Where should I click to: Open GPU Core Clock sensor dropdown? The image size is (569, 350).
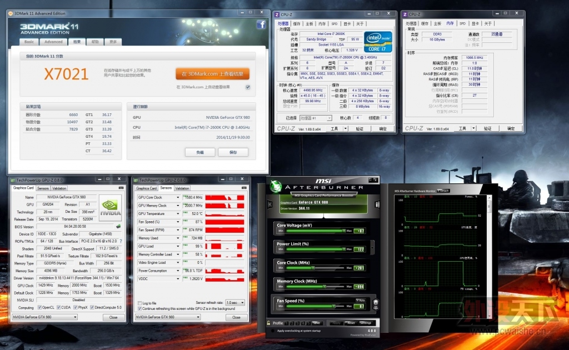click(x=178, y=198)
